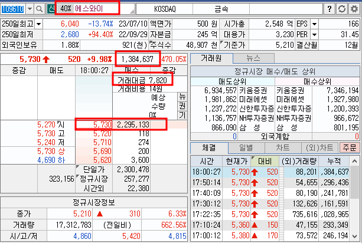This screenshot has width=362, height=243.
Task: Click the 시간 column header
Action: click(x=207, y=161)
